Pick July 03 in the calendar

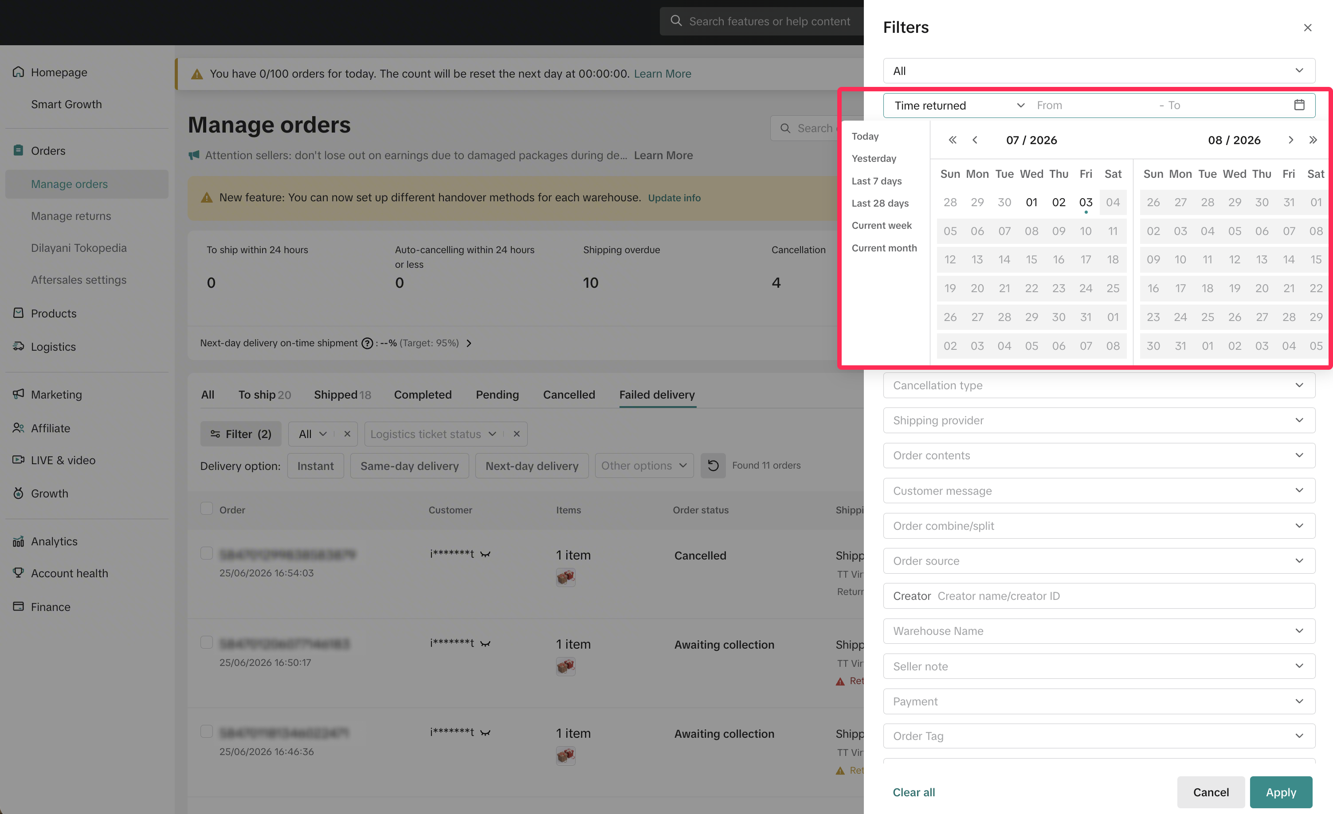1085,202
